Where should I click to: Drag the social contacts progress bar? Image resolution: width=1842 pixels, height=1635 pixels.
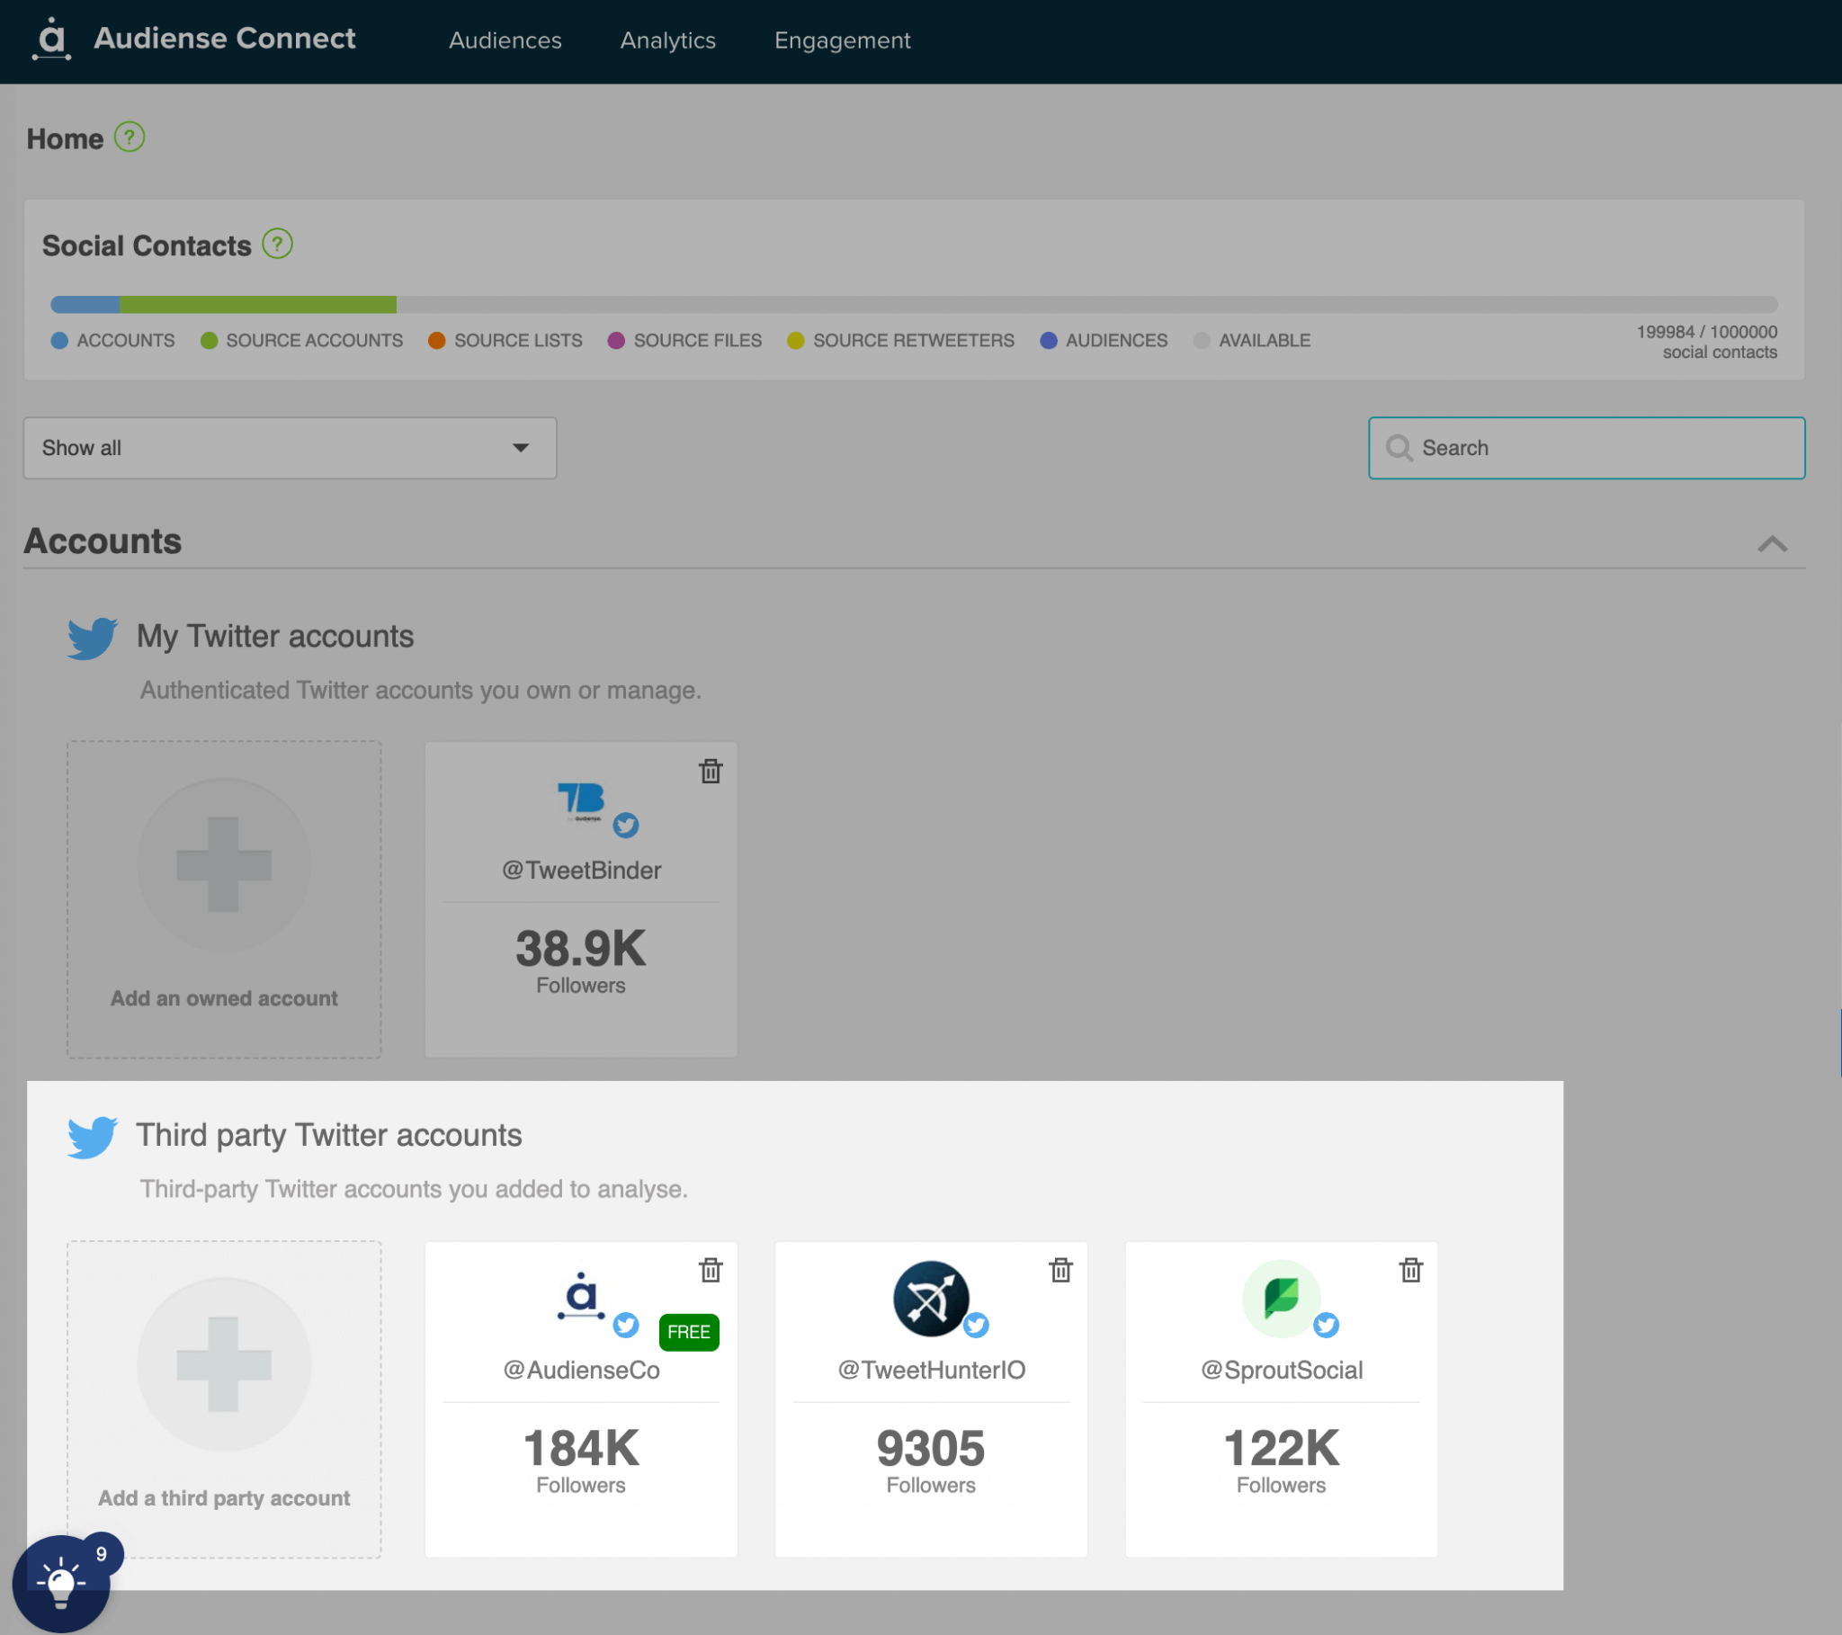tap(914, 303)
